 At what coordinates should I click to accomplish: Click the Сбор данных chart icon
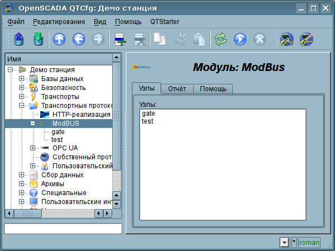[33, 175]
